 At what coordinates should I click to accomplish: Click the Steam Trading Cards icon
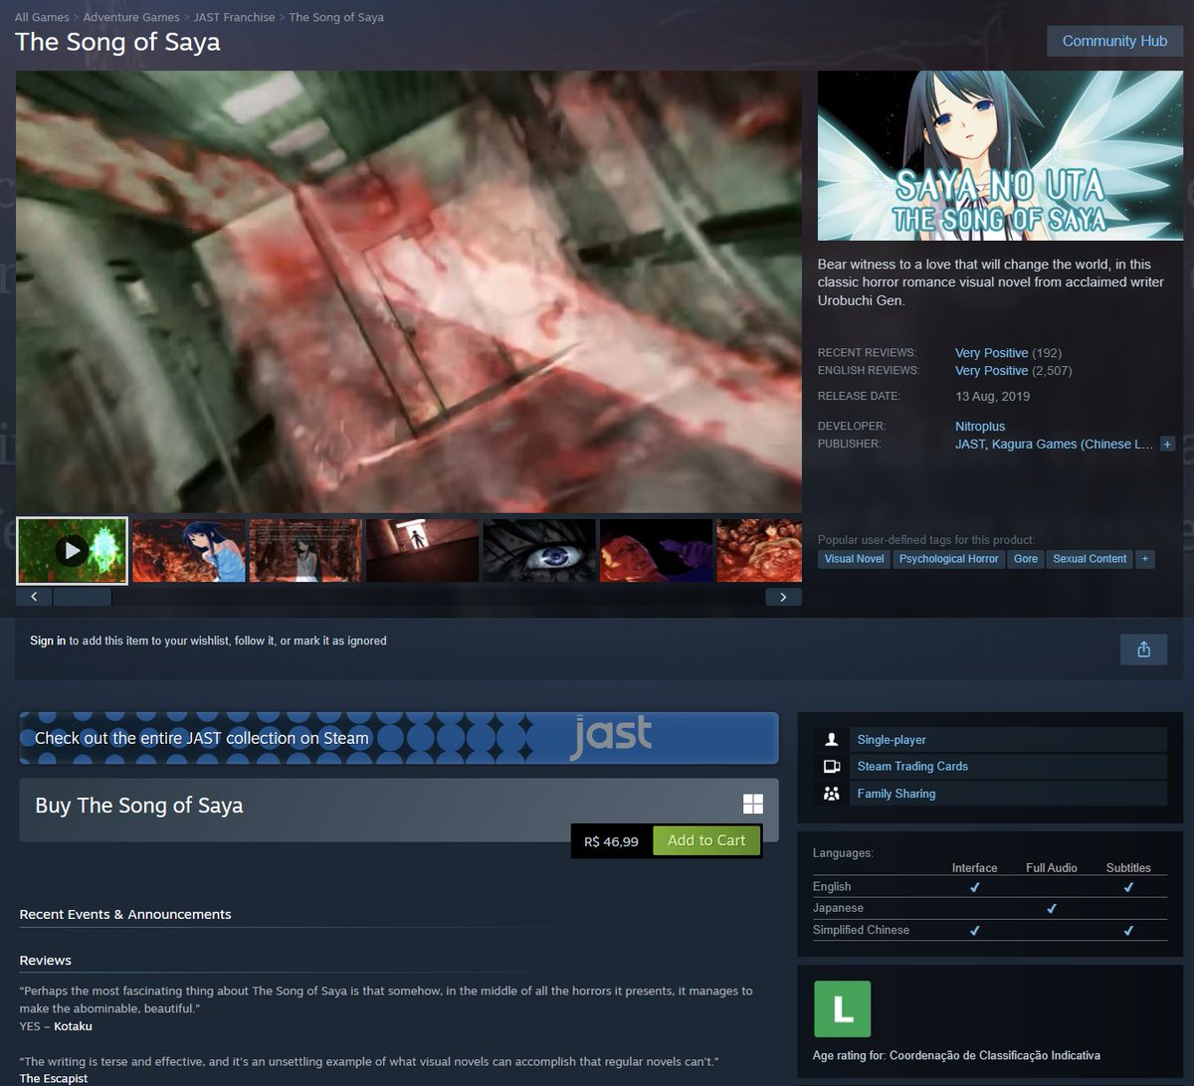pyautogui.click(x=831, y=767)
